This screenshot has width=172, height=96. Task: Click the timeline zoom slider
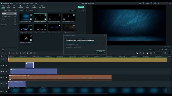point(159,53)
